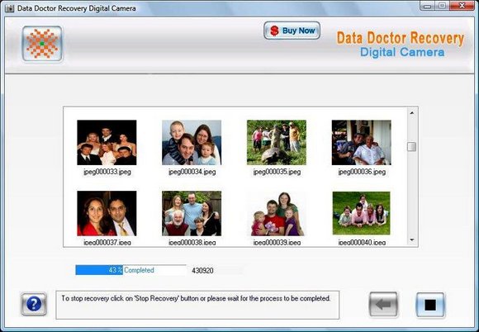Click the scrollbar down arrow

click(412, 240)
